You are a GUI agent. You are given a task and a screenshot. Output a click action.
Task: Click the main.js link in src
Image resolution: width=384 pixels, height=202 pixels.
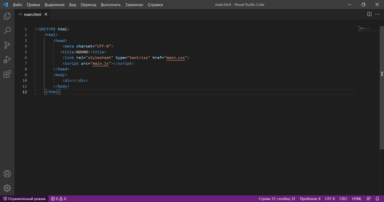(x=100, y=63)
